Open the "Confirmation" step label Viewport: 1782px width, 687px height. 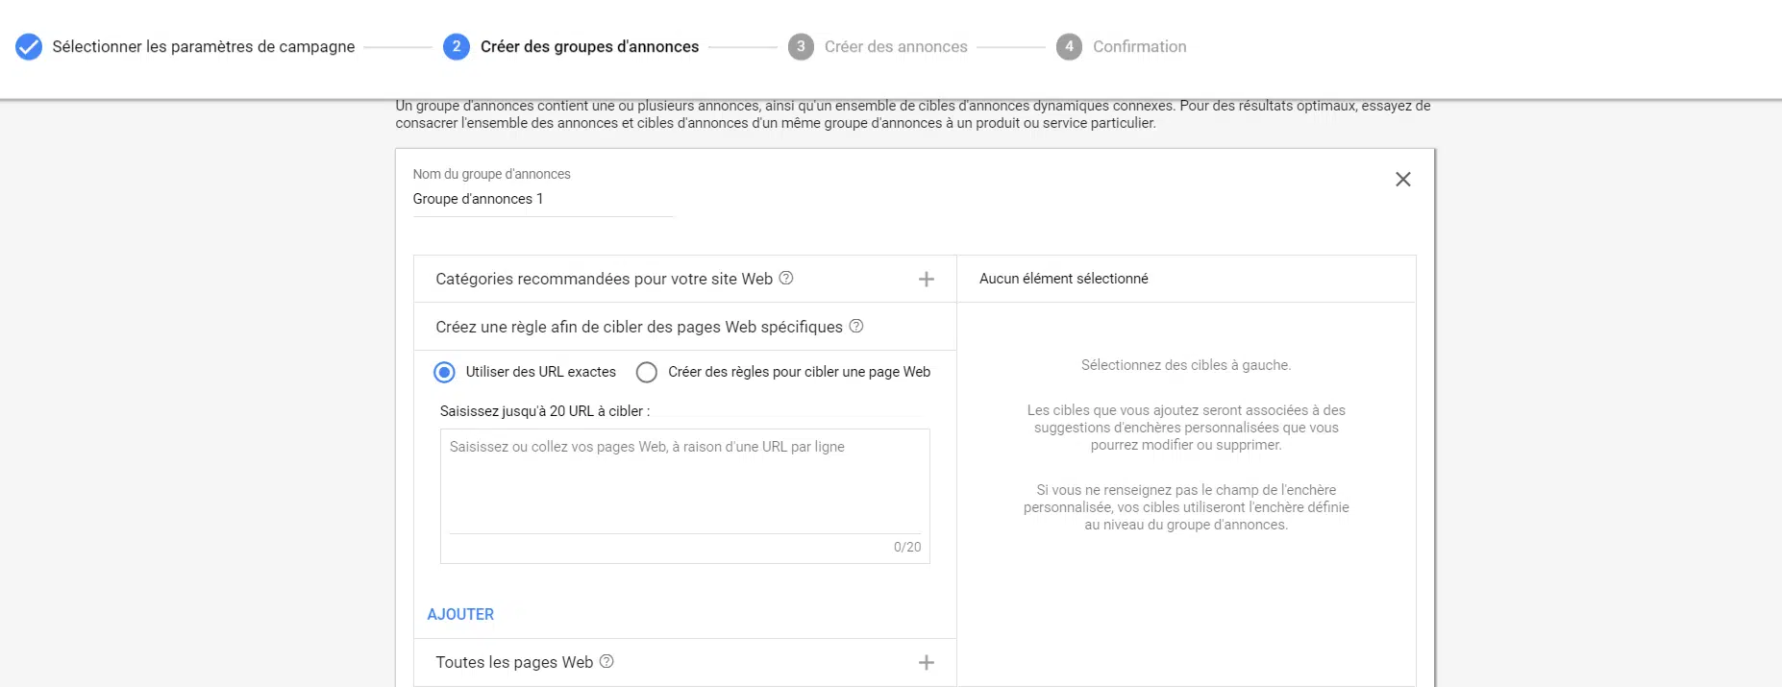(x=1138, y=46)
